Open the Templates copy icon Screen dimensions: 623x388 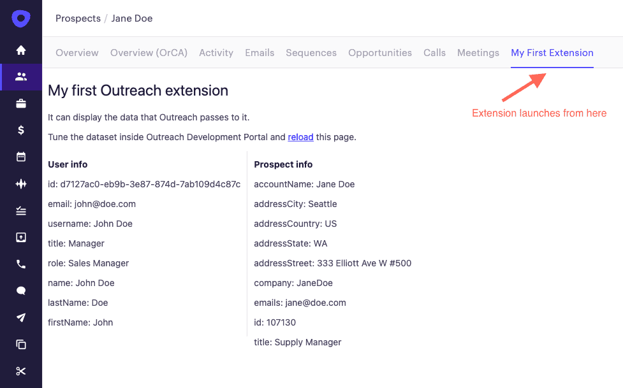21,344
